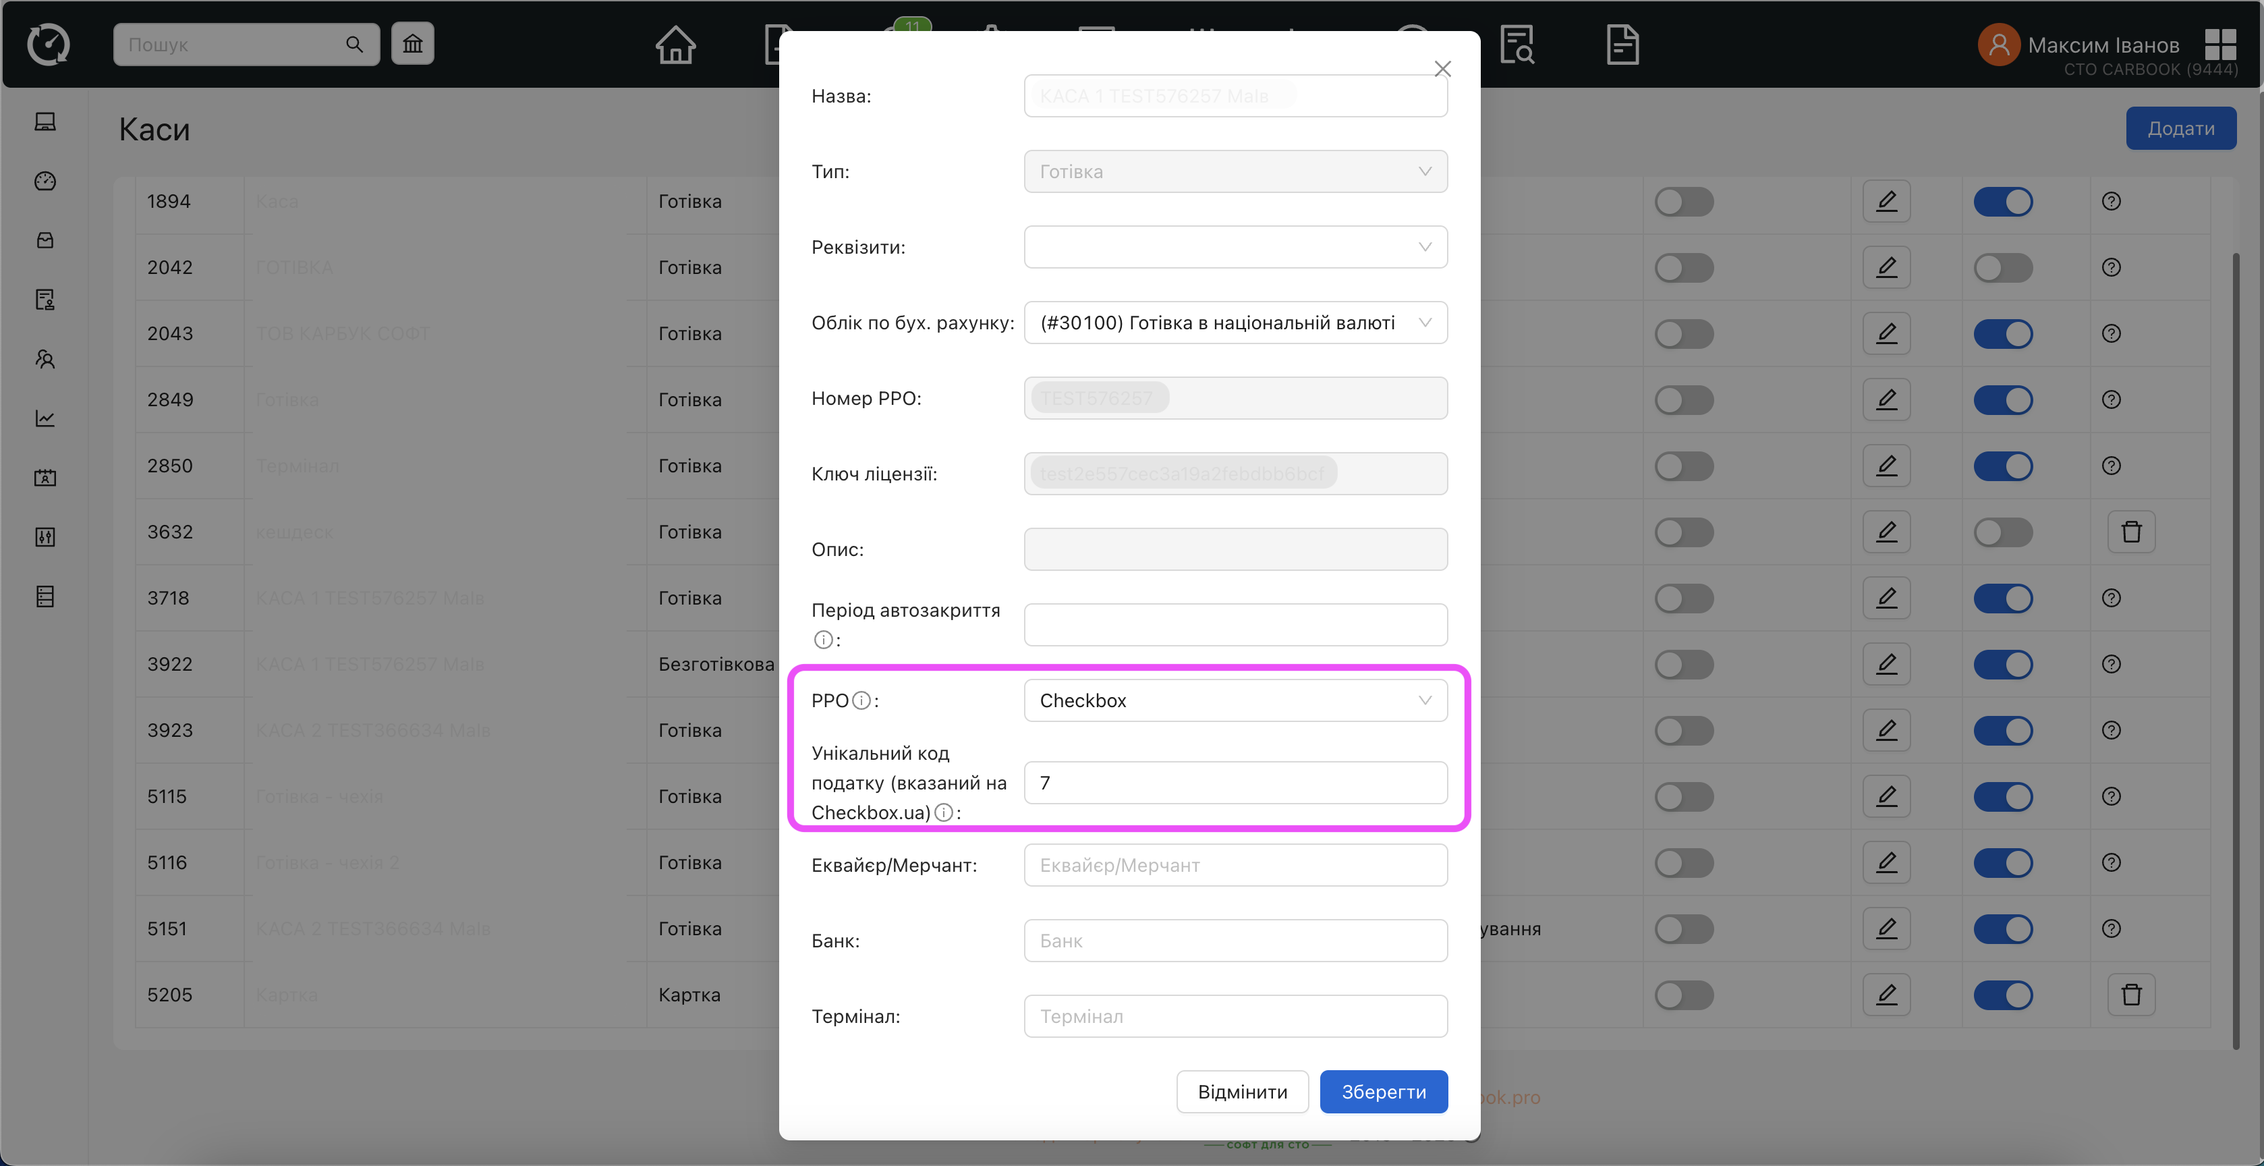
Task: Click the Унікальний код податку input field
Action: [1235, 783]
